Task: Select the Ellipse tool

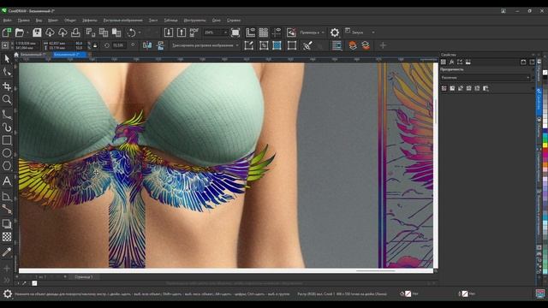Action: (x=7, y=153)
